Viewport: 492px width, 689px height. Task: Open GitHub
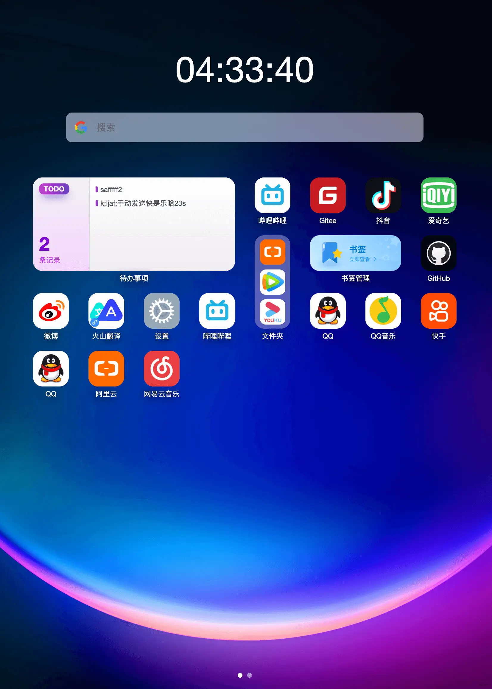pos(439,253)
